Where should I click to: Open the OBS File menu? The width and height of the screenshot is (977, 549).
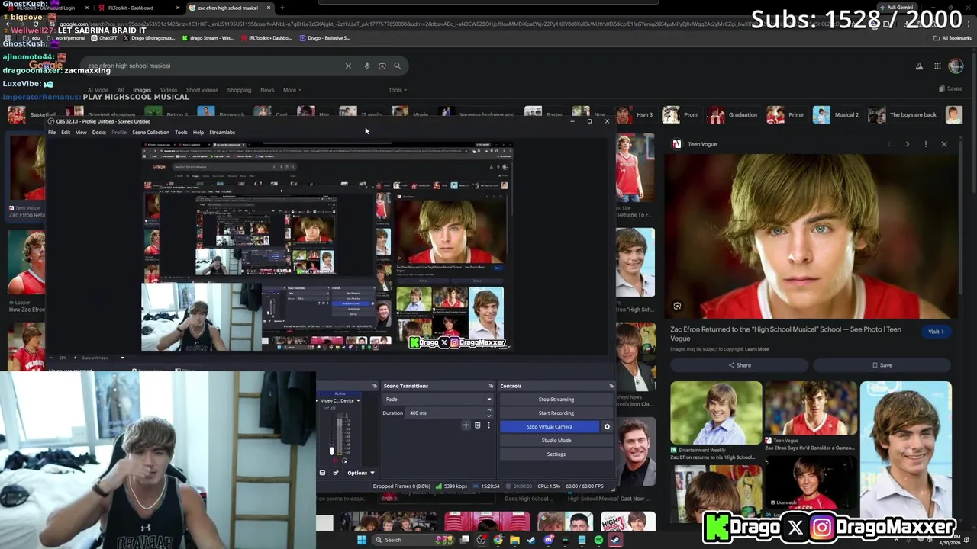(x=52, y=133)
